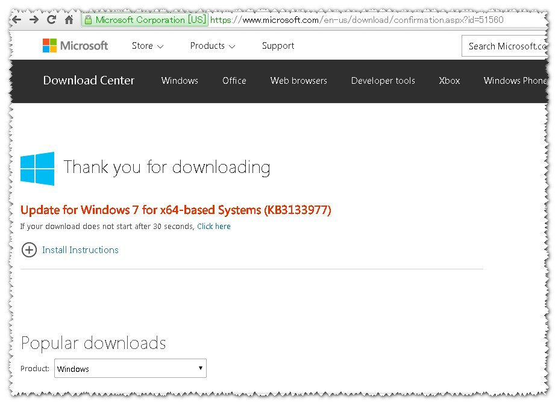The width and height of the screenshot is (558, 405).
Task: Select Office in Download Center navigation
Action: click(x=234, y=81)
